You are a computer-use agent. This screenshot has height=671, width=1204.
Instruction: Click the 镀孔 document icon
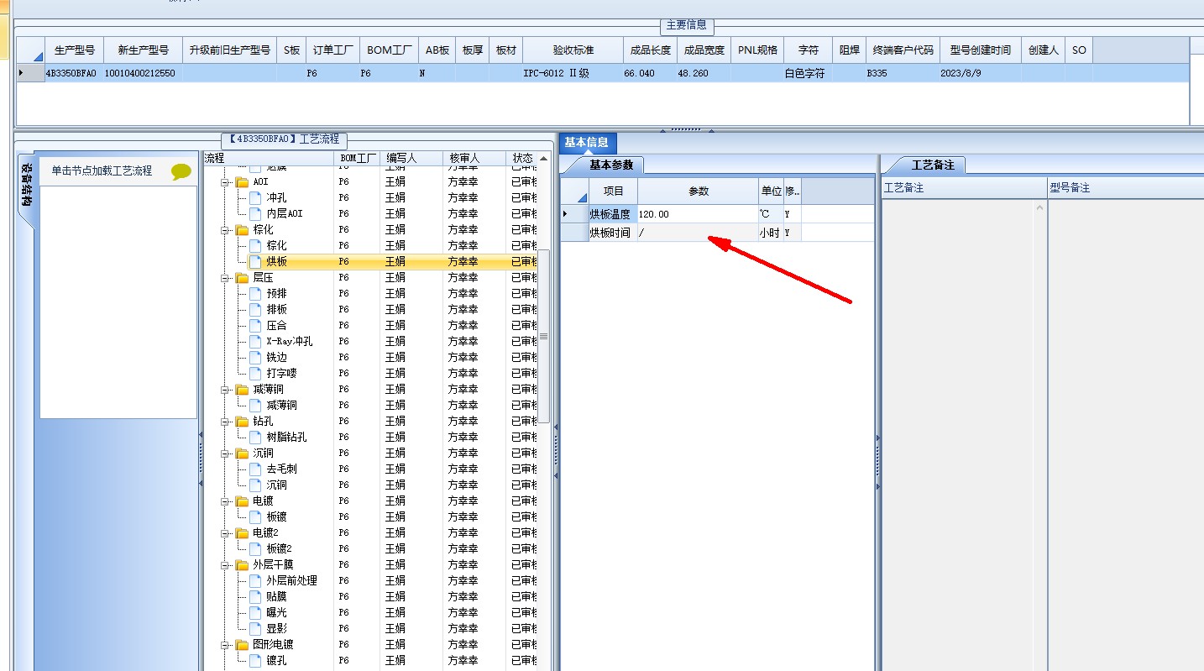(255, 661)
